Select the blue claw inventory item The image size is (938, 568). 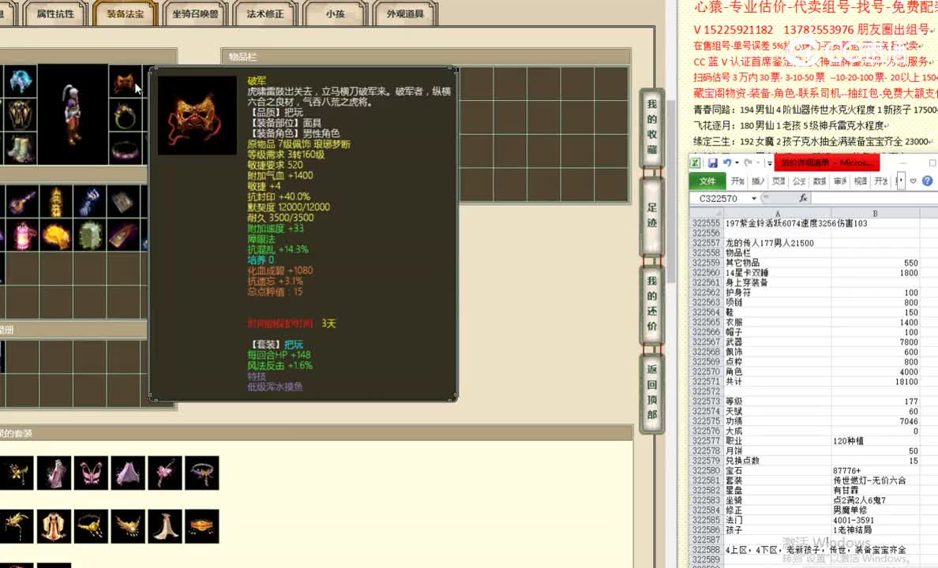pyautogui.click(x=90, y=201)
